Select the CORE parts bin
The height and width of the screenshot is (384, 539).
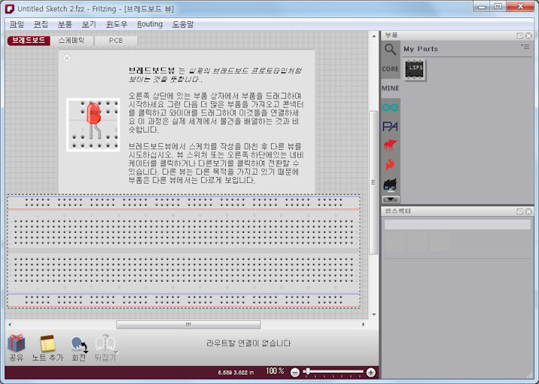point(390,69)
